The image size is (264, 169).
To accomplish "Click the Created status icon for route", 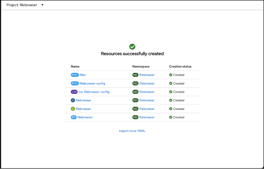I will tap(171, 117).
